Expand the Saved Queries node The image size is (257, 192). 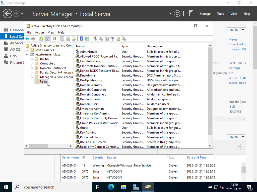click(x=27, y=50)
